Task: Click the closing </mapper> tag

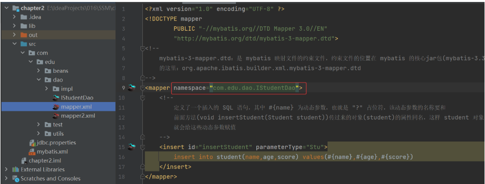Action: tap(161, 177)
